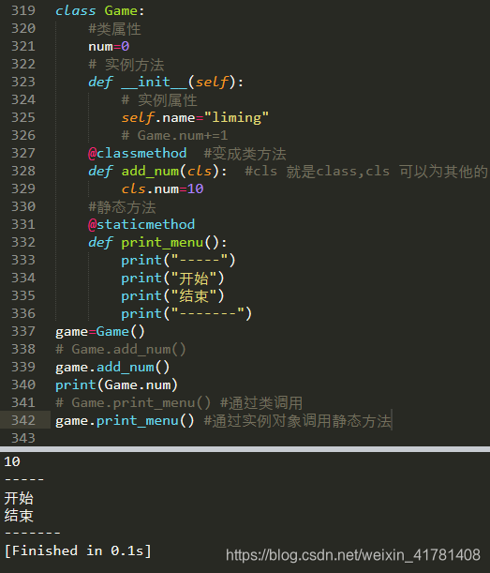Click line number 328 in the gutter
490x573 pixels.
pyautogui.click(x=23, y=171)
